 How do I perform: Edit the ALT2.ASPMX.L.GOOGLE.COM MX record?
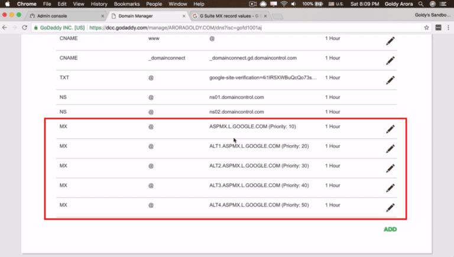point(390,169)
